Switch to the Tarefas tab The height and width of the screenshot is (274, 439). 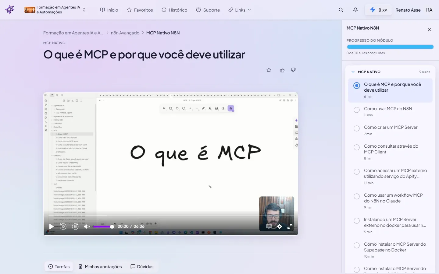coord(59,267)
